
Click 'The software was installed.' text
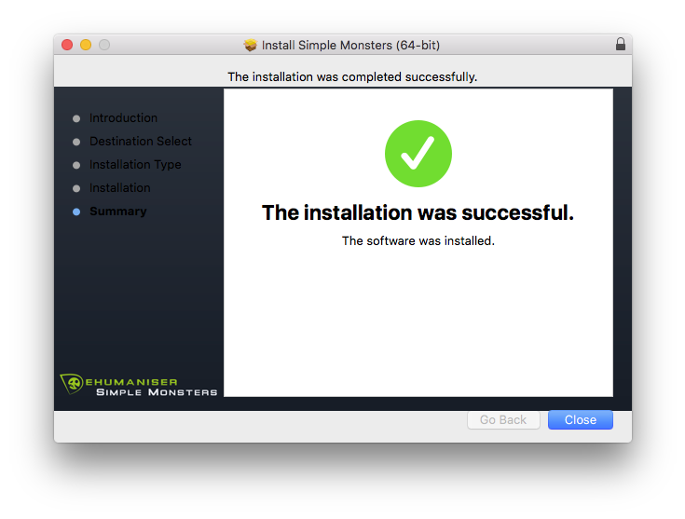coord(418,240)
